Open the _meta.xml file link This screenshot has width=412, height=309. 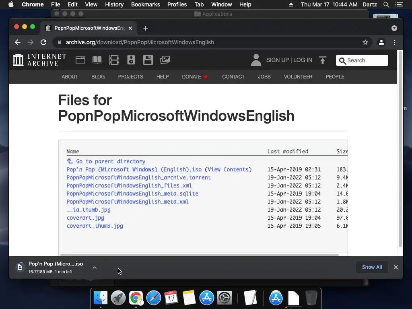tap(128, 202)
